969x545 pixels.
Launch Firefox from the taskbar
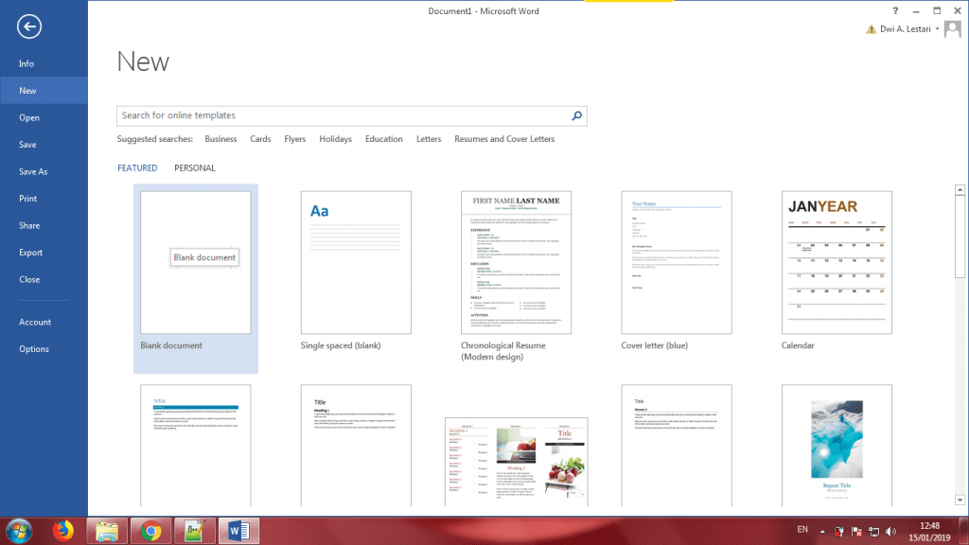point(63,530)
